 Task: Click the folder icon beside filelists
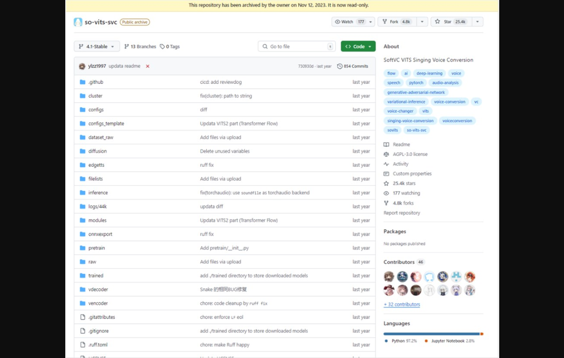coord(82,179)
